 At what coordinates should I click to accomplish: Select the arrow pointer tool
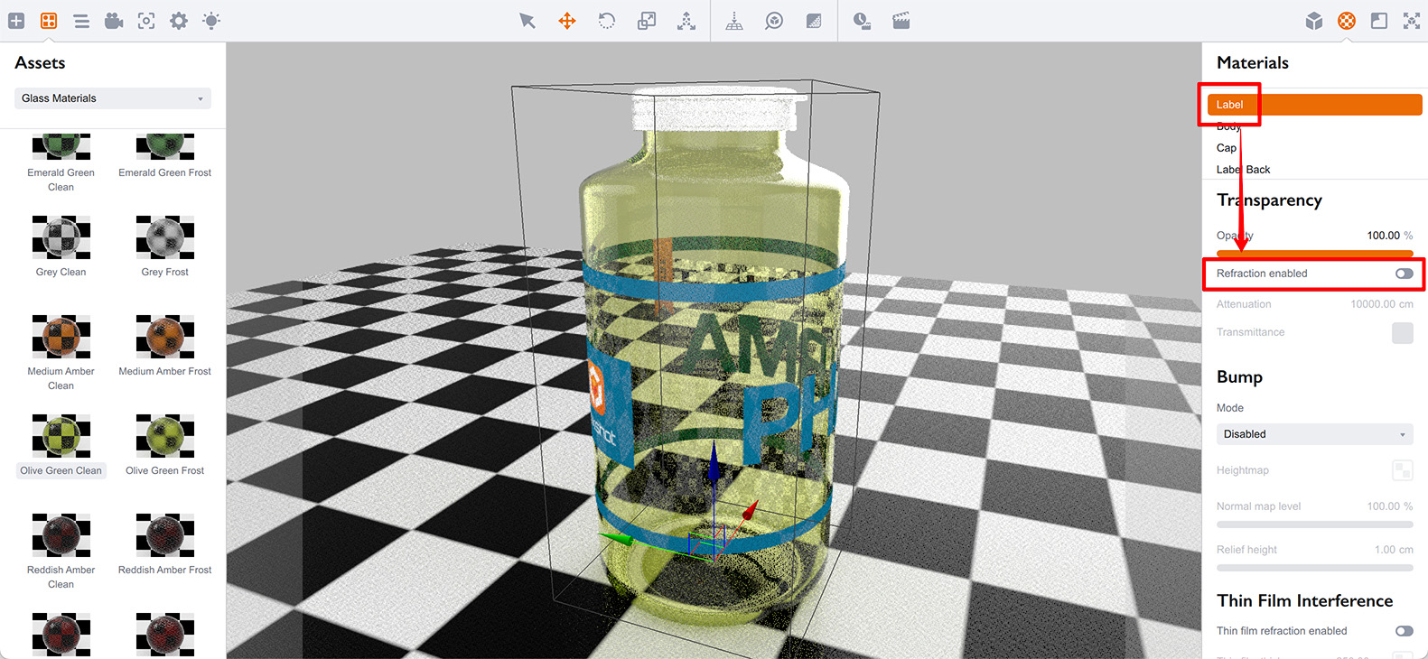point(527,21)
